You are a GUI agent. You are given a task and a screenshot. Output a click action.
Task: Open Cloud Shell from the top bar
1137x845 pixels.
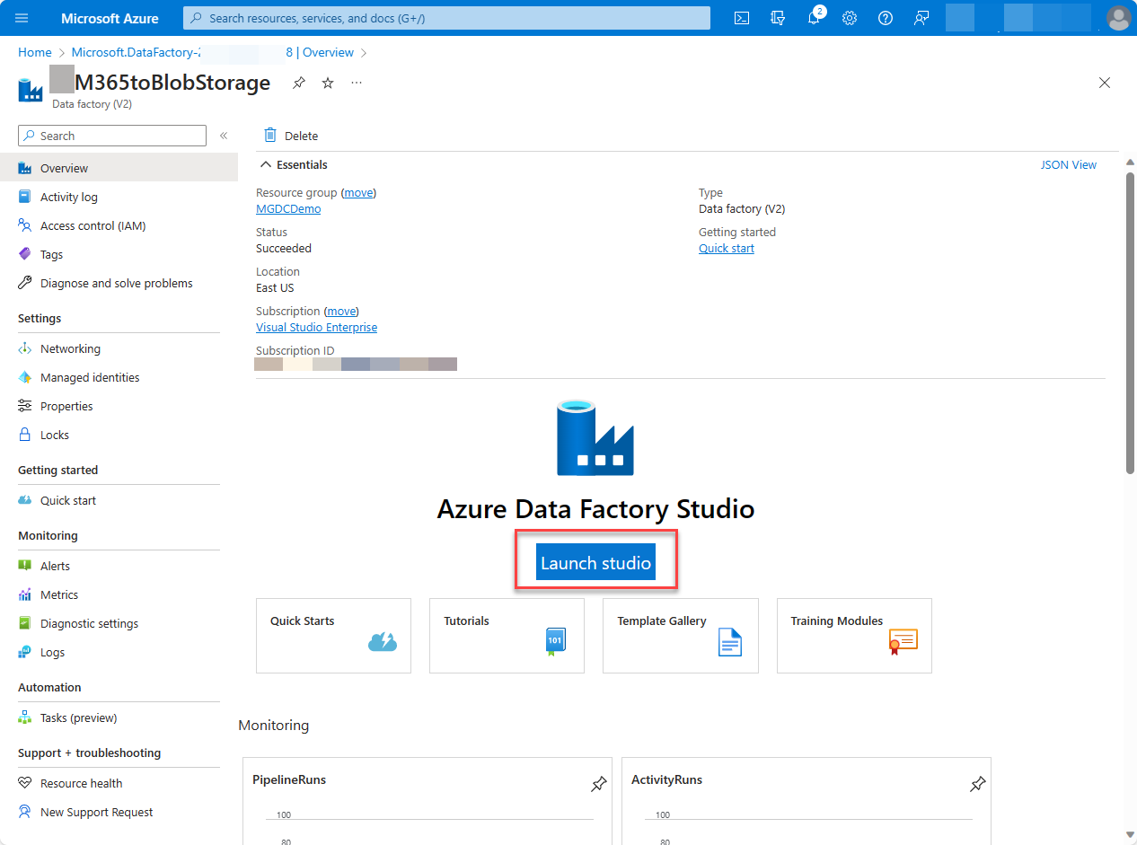[x=741, y=17]
